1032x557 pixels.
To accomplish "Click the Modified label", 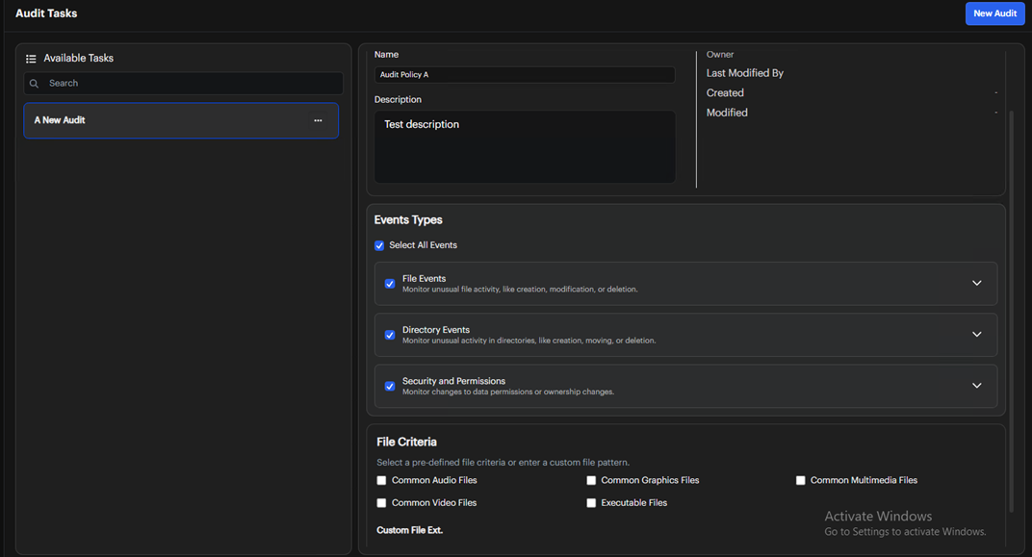I will click(727, 113).
